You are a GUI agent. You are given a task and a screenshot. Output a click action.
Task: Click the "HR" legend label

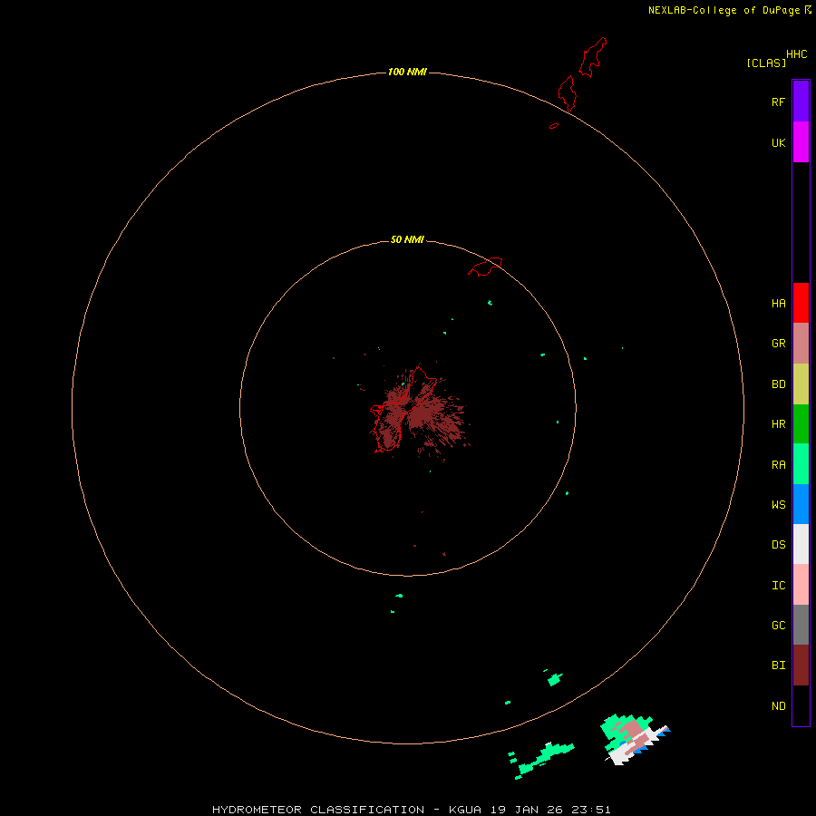click(x=778, y=424)
